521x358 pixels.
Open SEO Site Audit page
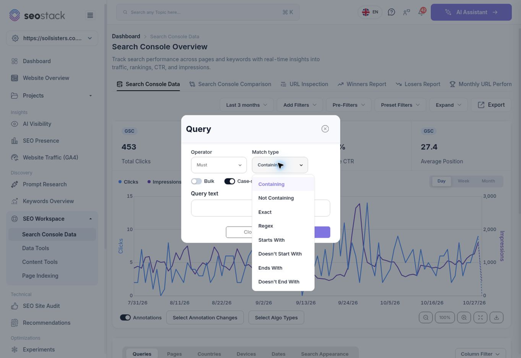[41, 306]
